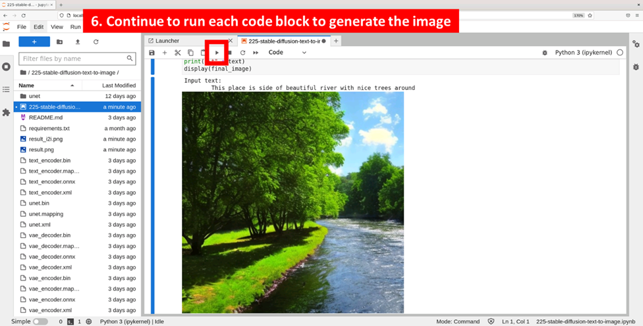Open the extension manager puzzle icon
This screenshot has height=326, width=643.
[x=6, y=112]
